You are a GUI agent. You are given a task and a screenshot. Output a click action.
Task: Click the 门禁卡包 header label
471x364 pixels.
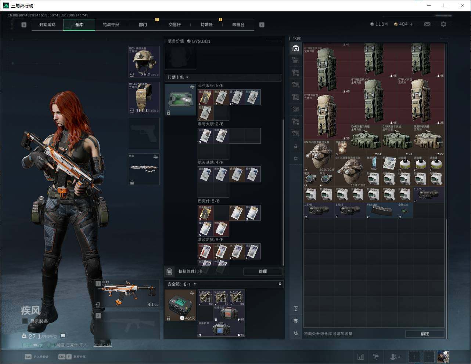click(176, 77)
